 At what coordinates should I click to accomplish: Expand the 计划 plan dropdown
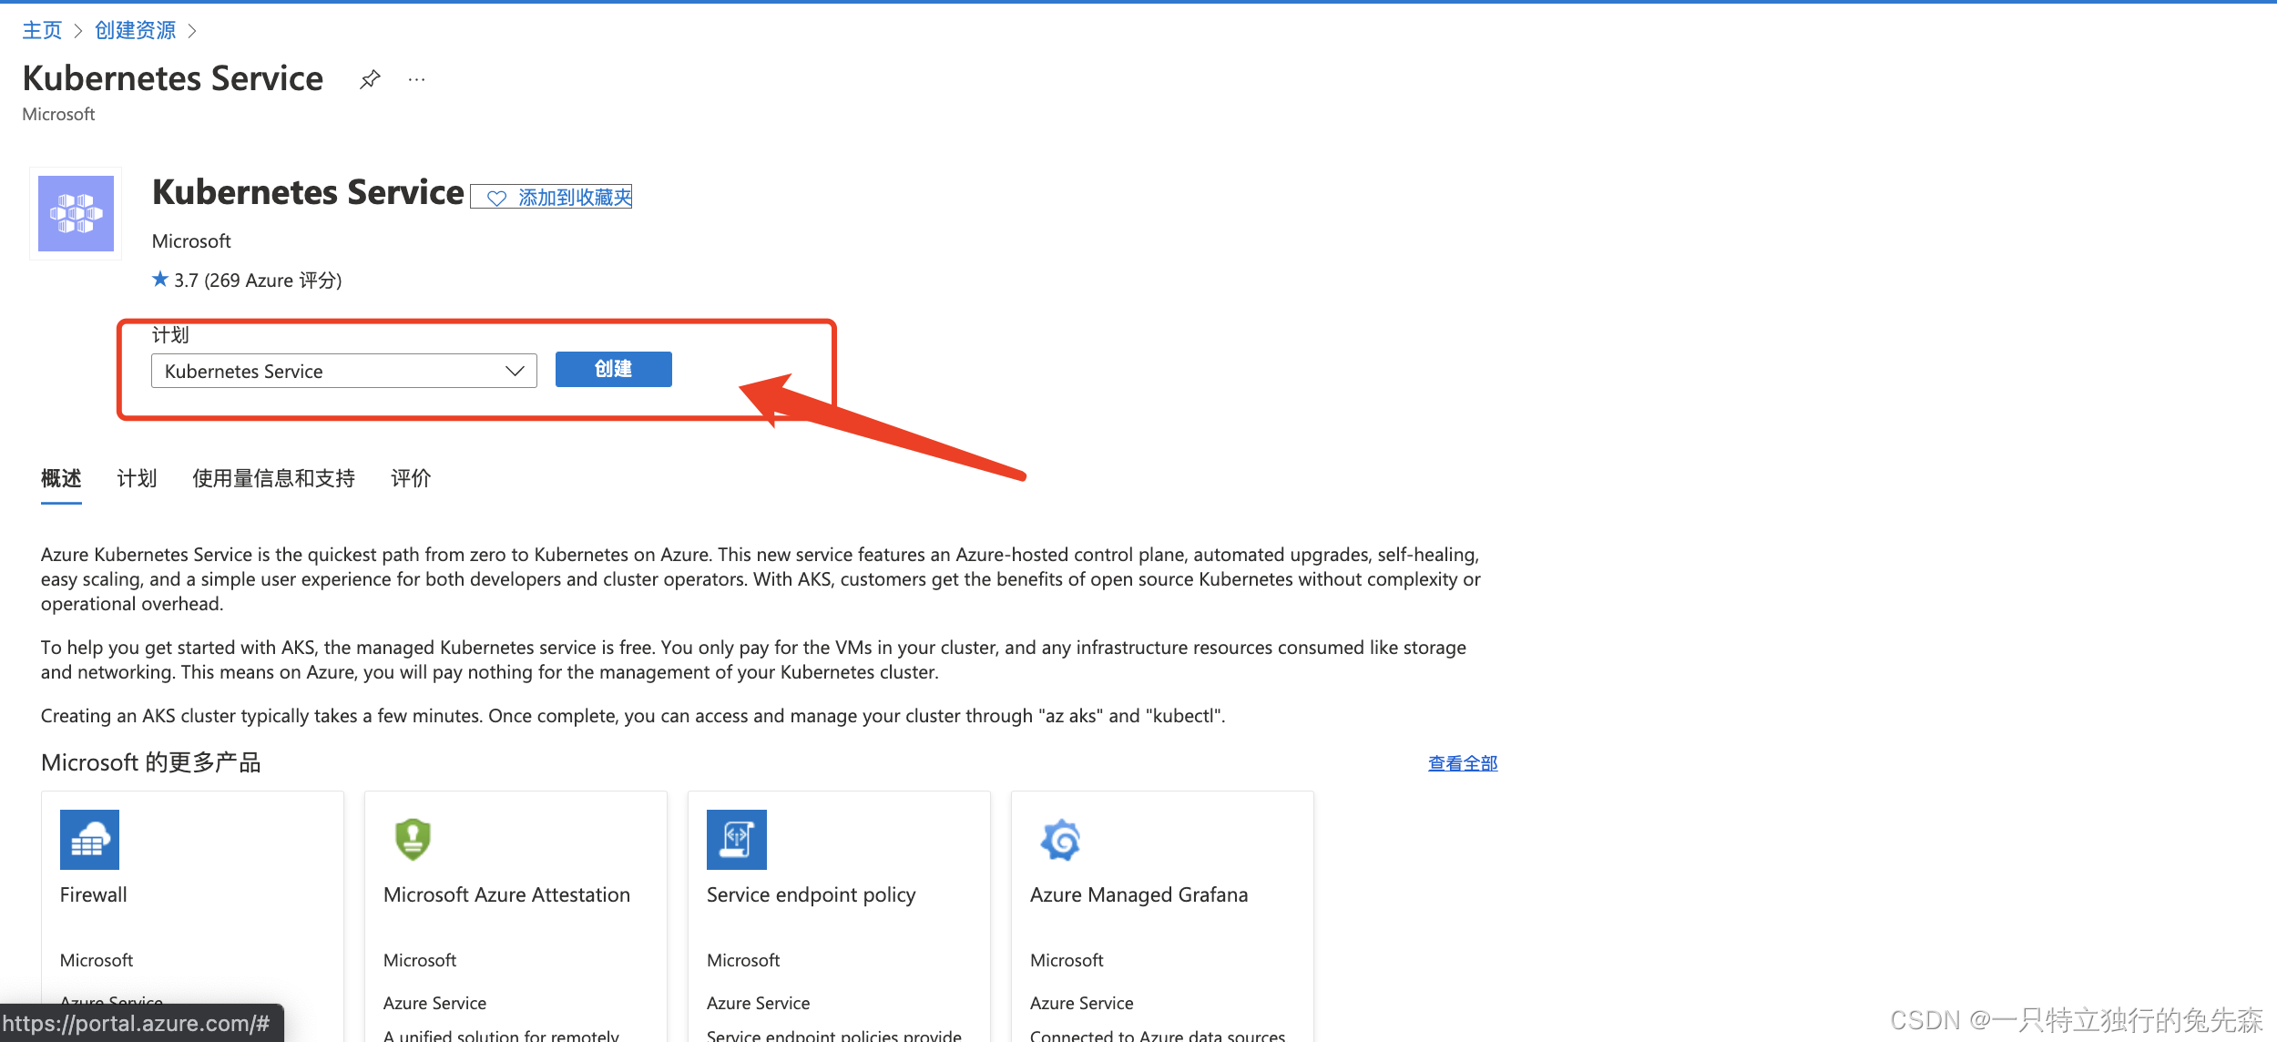point(344,371)
